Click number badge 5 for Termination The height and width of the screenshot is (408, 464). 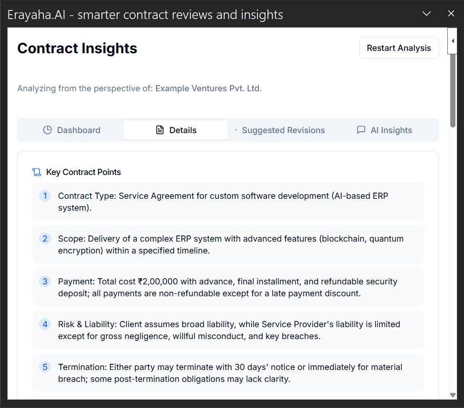[x=45, y=367]
